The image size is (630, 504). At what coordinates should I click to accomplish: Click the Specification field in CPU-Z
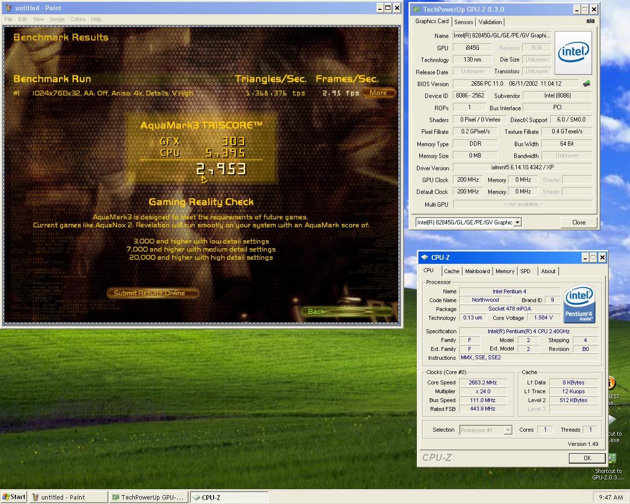click(x=529, y=331)
